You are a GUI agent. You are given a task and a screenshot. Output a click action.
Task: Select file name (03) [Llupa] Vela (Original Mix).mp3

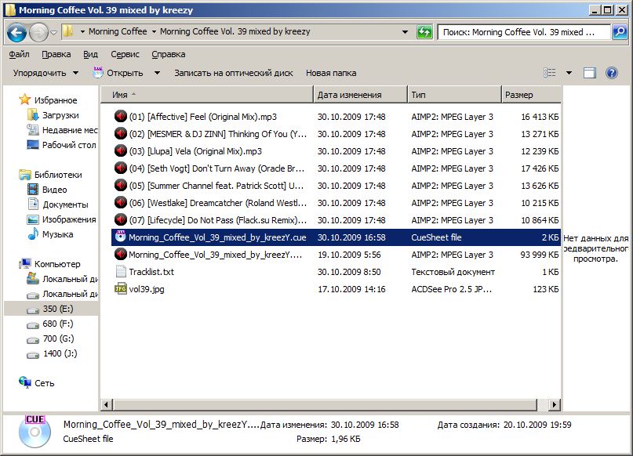(195, 151)
